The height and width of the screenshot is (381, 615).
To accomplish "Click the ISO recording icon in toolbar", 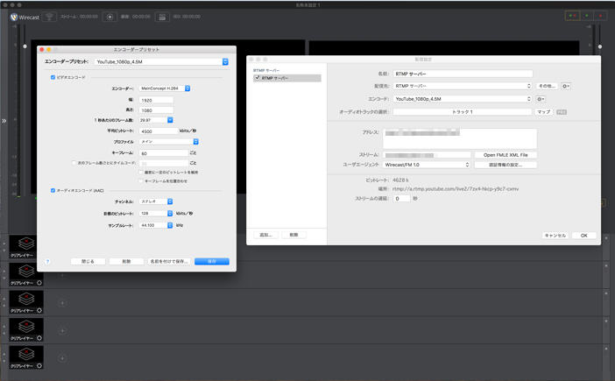I will point(162,17).
